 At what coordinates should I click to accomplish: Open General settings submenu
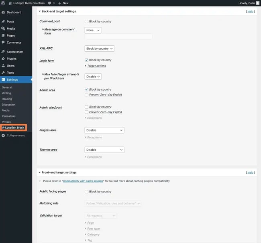7,87
